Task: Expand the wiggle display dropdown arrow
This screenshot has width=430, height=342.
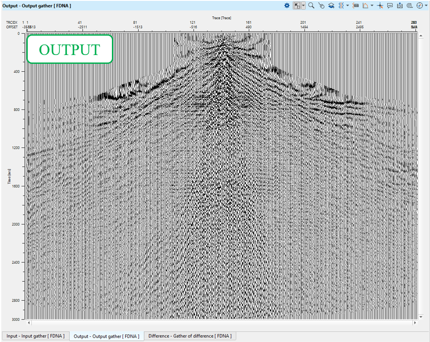Action: pyautogui.click(x=348, y=6)
